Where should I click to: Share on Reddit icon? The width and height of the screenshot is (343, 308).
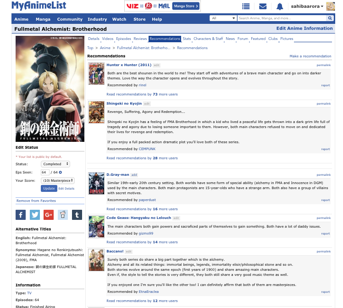(x=63, y=215)
